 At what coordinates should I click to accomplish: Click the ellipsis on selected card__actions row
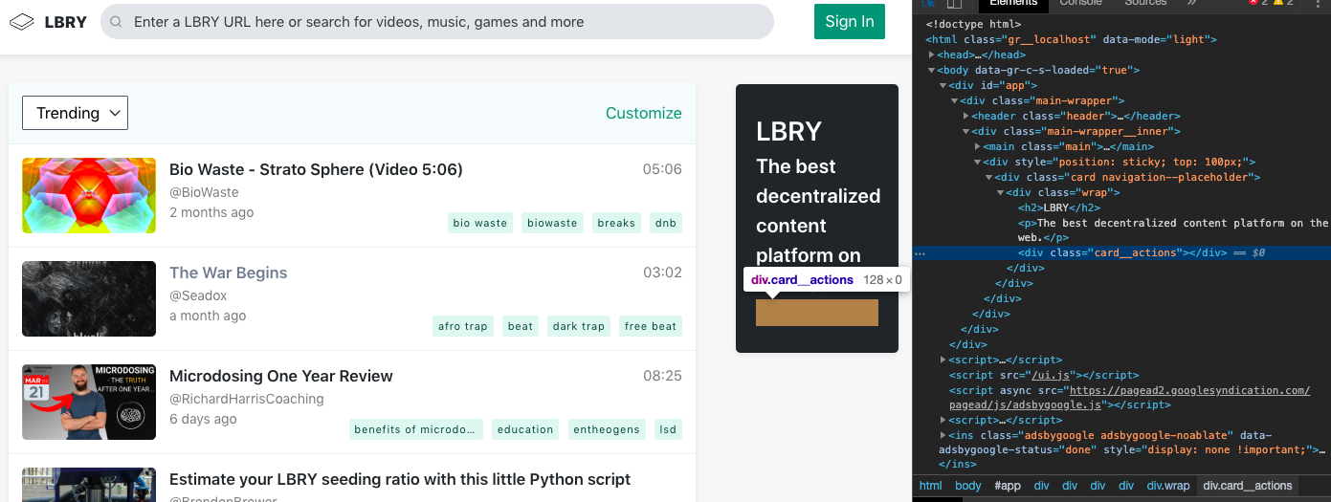(920, 253)
